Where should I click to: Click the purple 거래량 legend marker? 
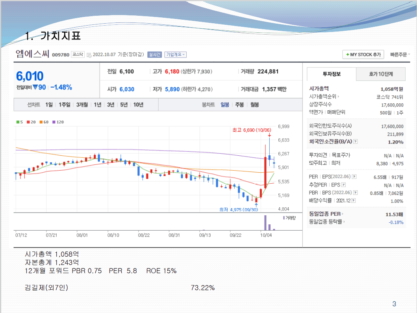point(284,218)
